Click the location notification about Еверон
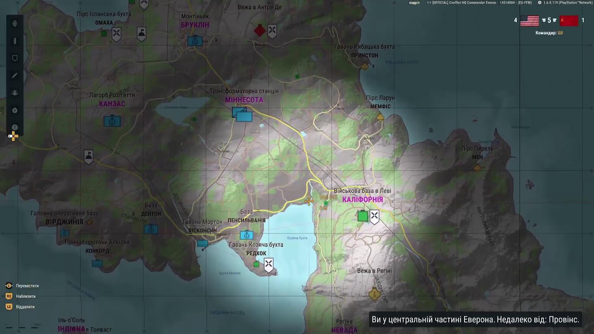The height and width of the screenshot is (334, 594). pos(476,320)
